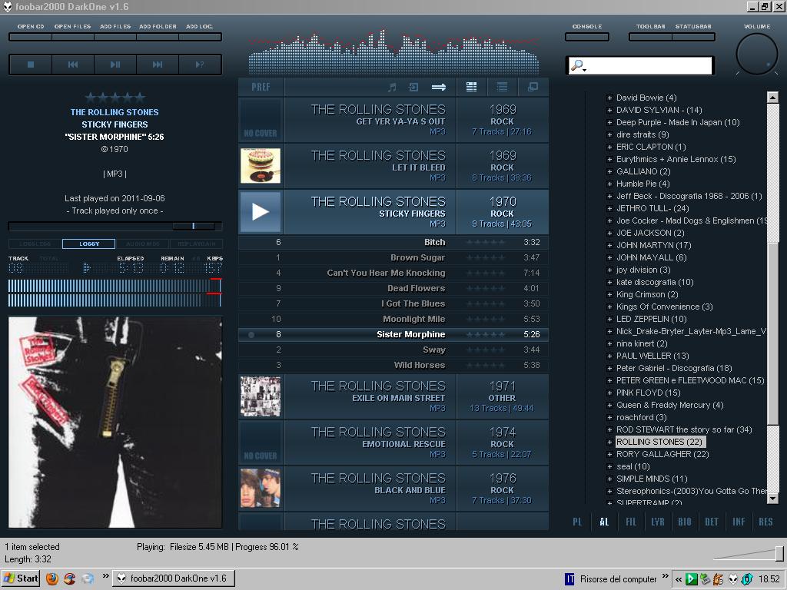Click the Let It Bleed album cover thumbnail
787x590 pixels.
(260, 166)
